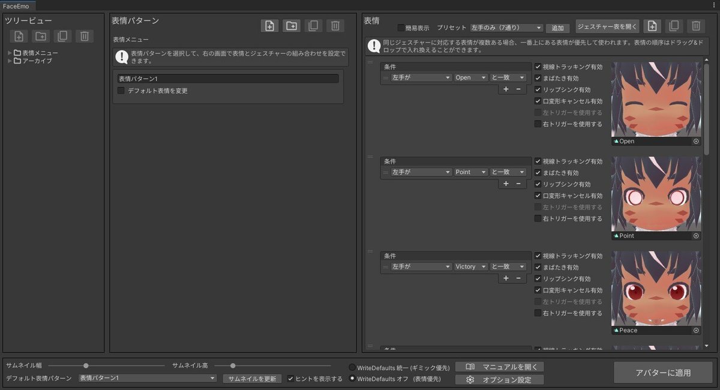The height and width of the screenshot is (390, 720).
Task: Toggle 簡易表示 checkbox
Action: coord(401,28)
